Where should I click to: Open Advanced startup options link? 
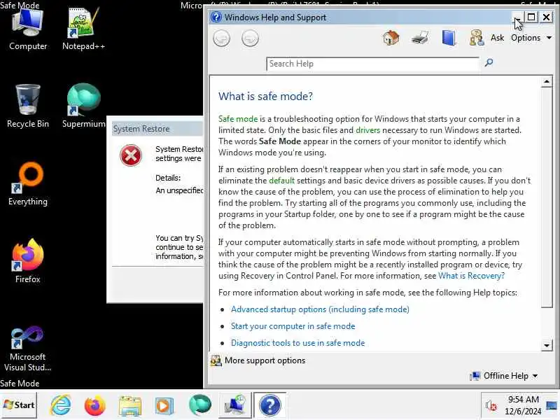(320, 309)
